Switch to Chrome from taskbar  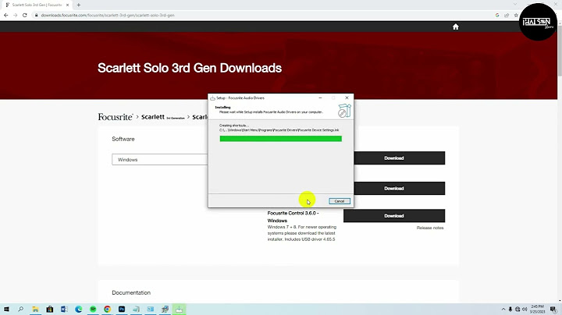point(107,309)
